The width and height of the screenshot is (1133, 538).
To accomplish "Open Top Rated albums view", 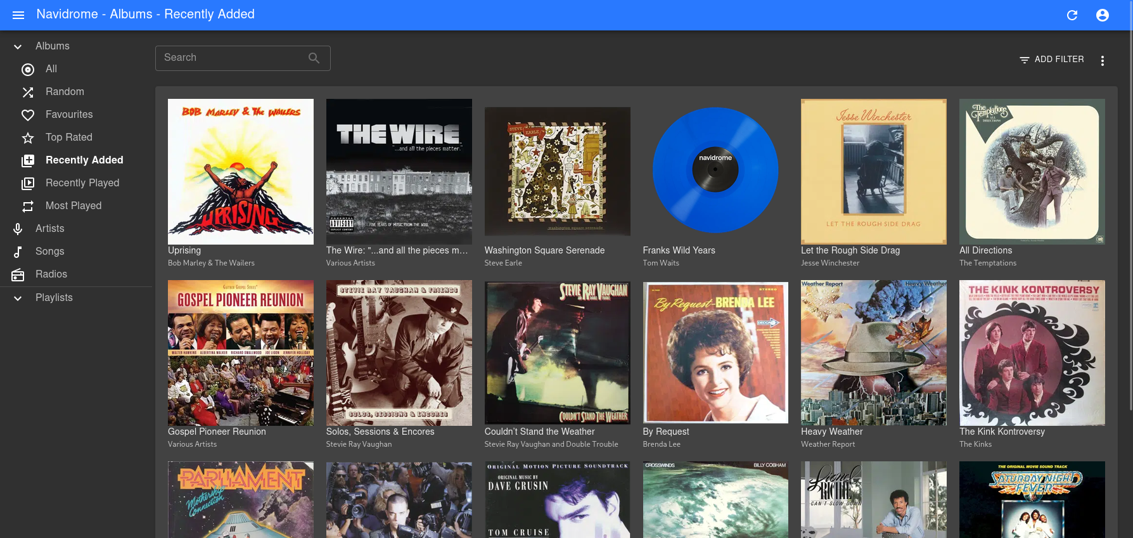I will [x=76, y=138].
